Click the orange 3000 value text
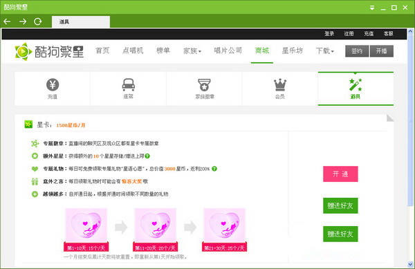The width and height of the screenshot is (415, 269). (169, 169)
